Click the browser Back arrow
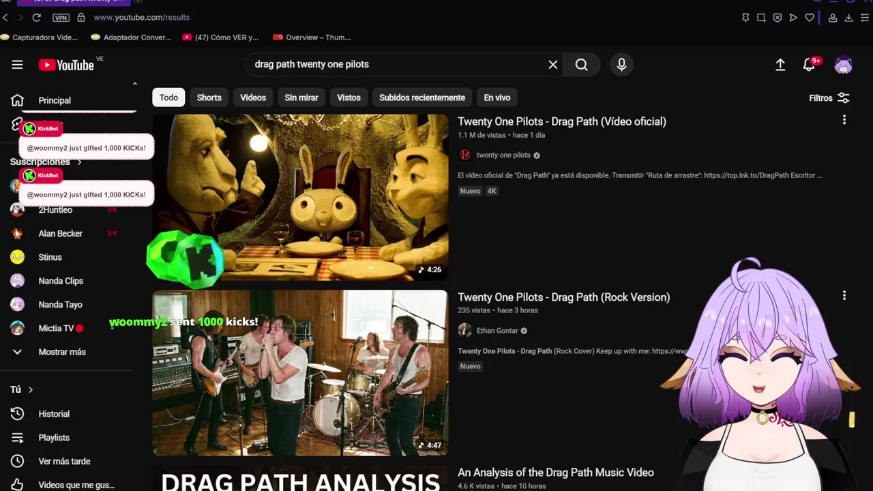 click(5, 18)
